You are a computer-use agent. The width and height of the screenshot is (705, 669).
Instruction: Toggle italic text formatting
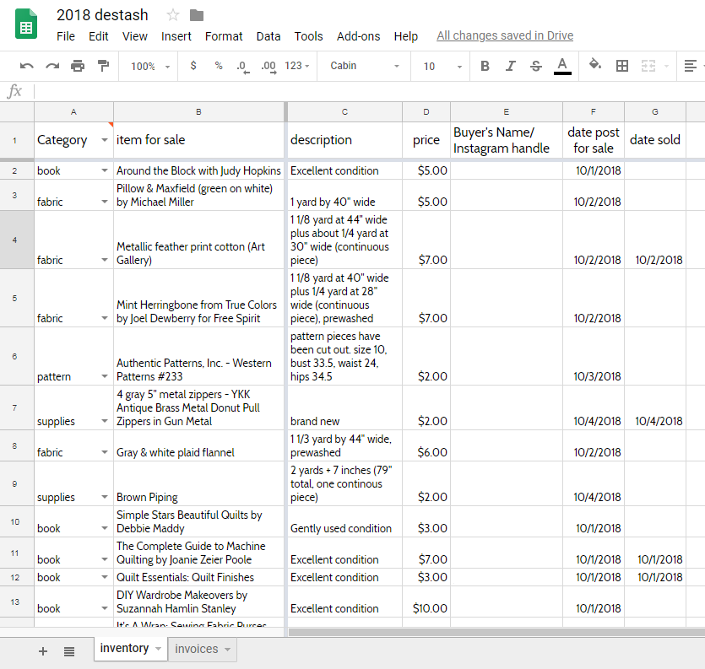(510, 66)
